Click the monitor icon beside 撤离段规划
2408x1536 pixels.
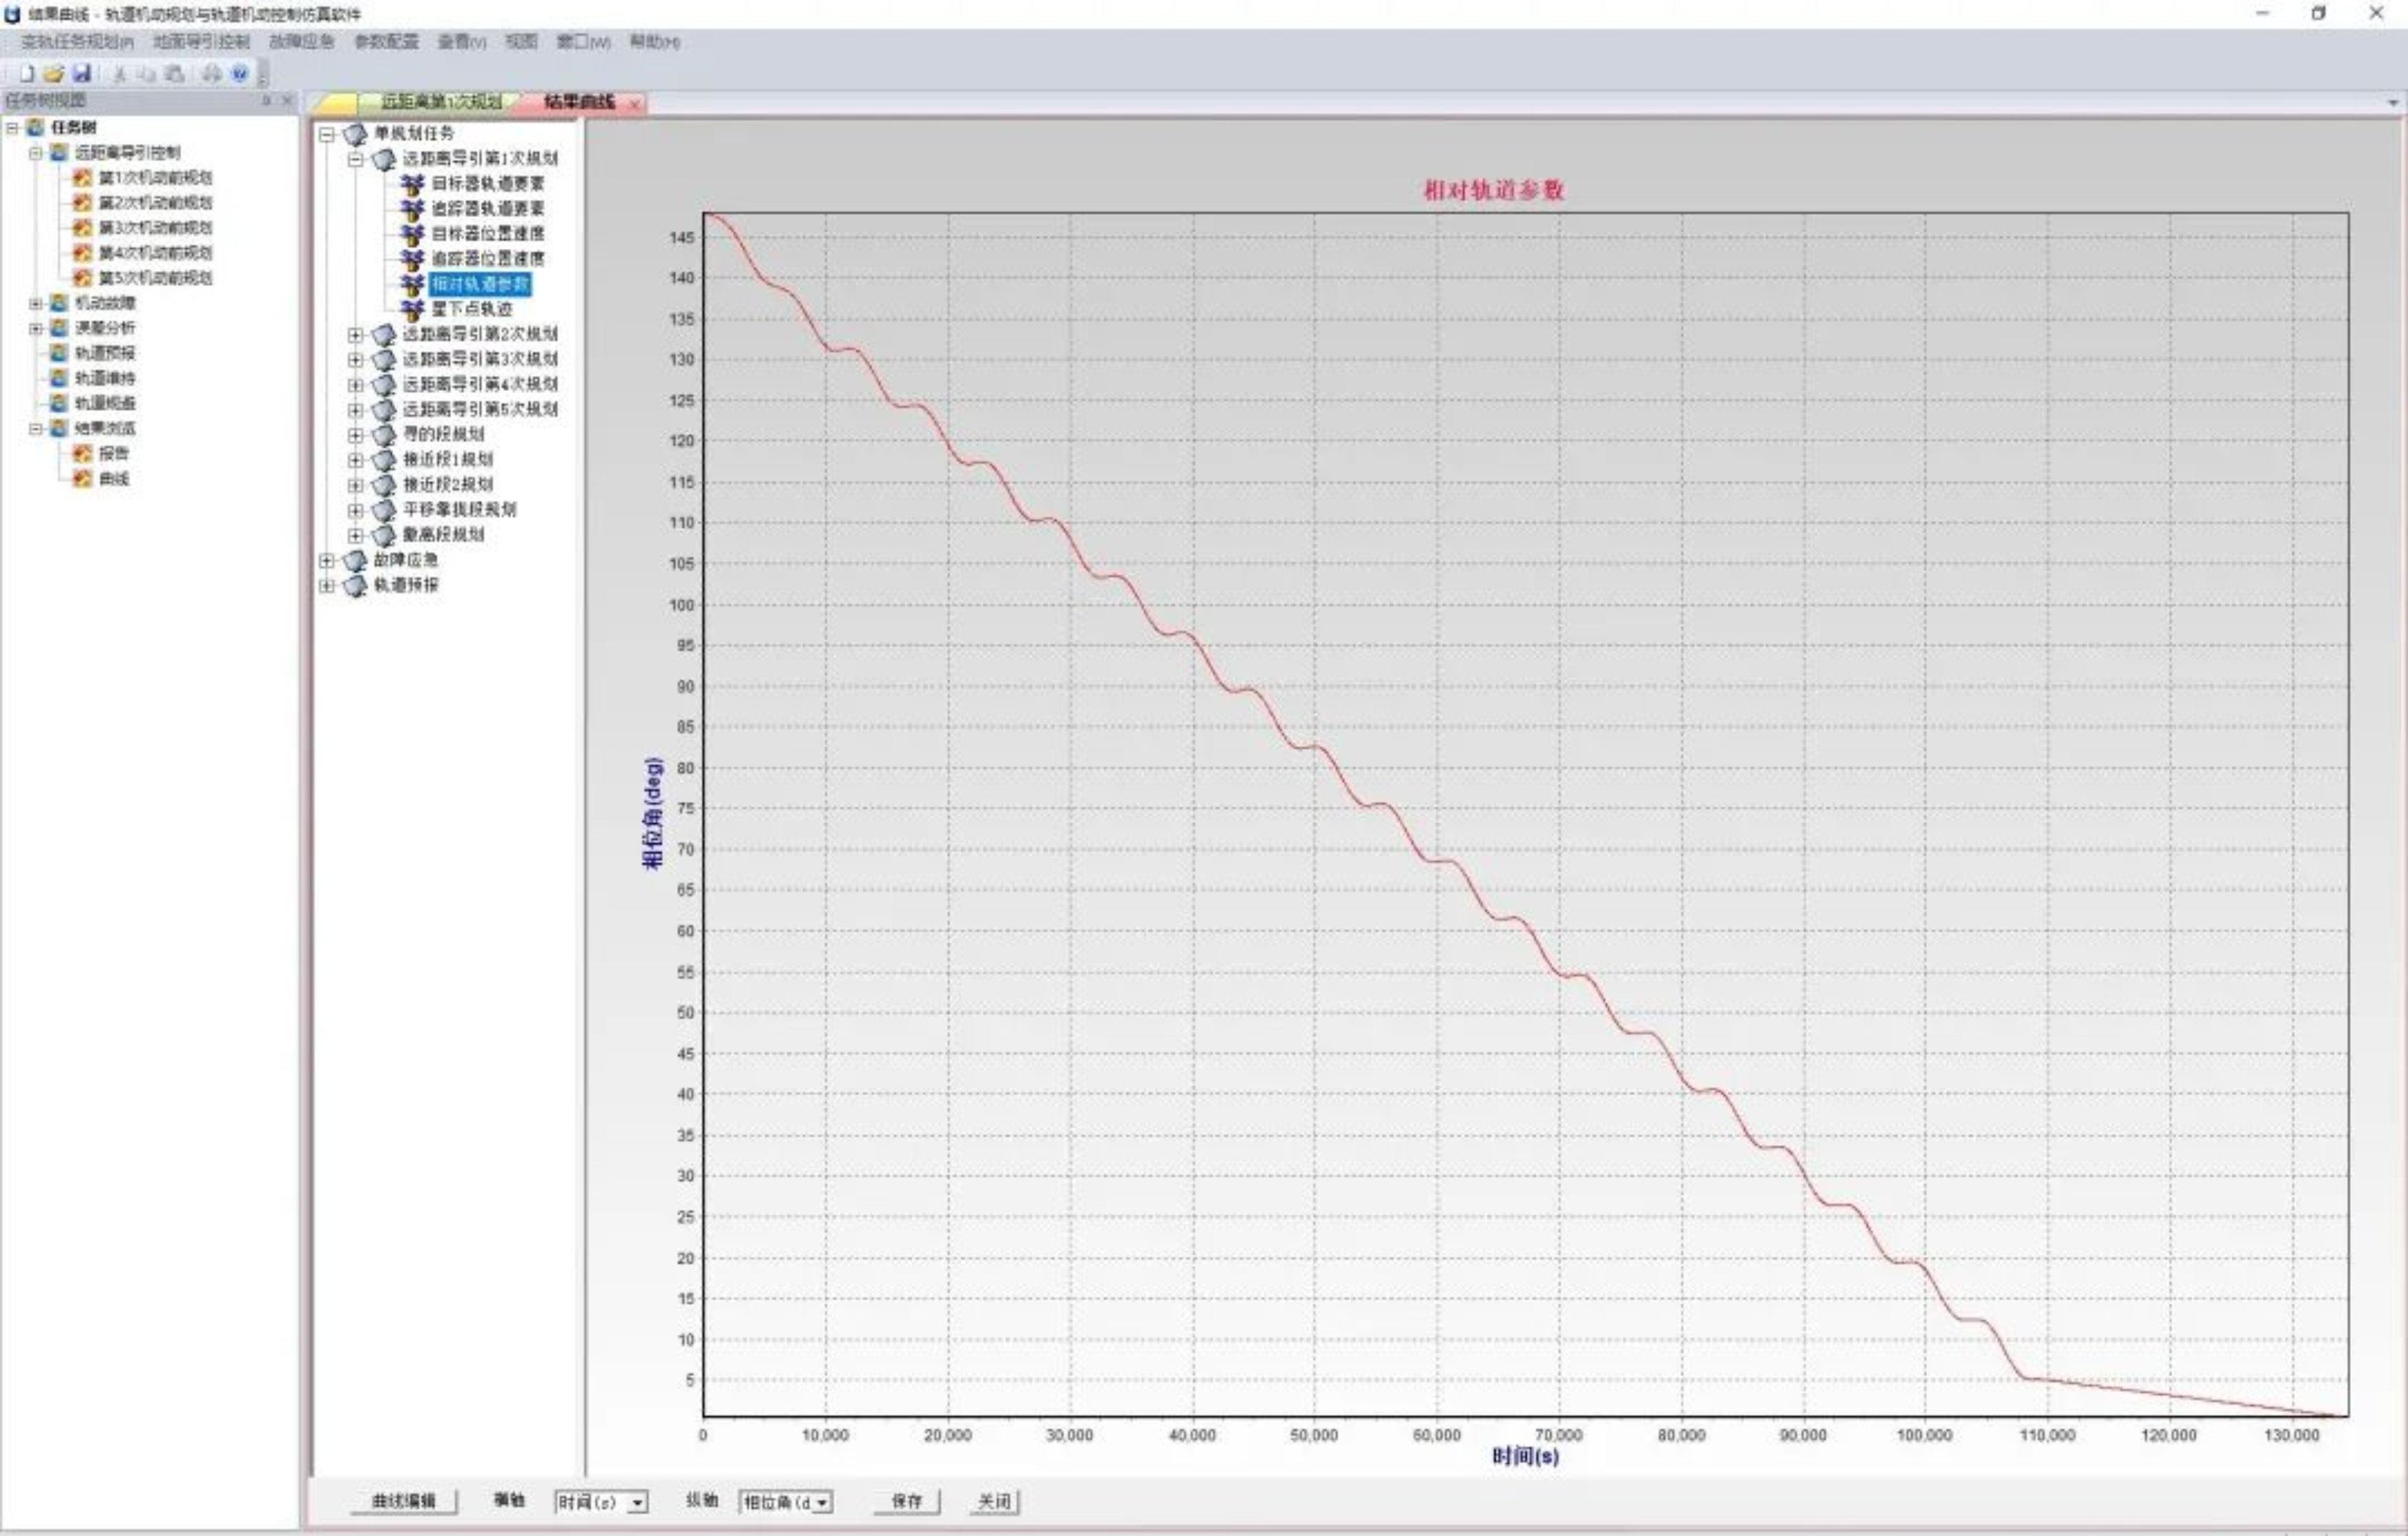coord(384,535)
